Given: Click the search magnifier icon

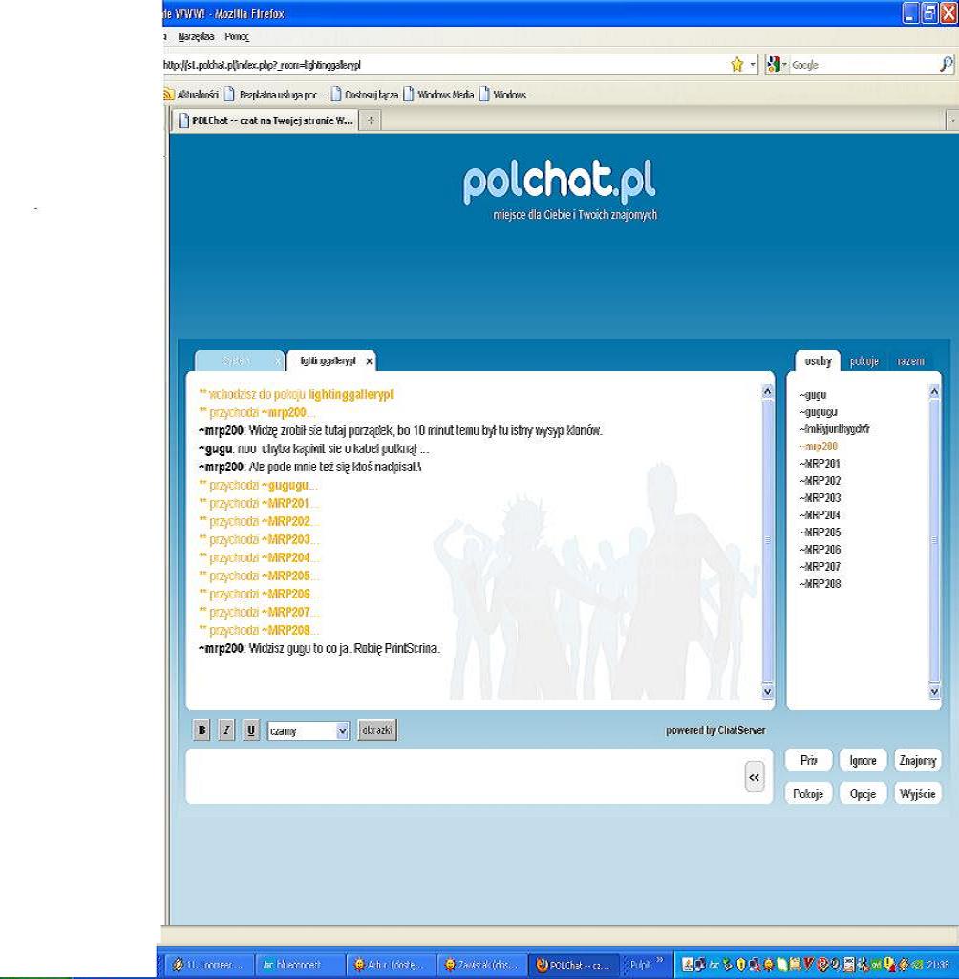Looking at the screenshot, I should [946, 64].
